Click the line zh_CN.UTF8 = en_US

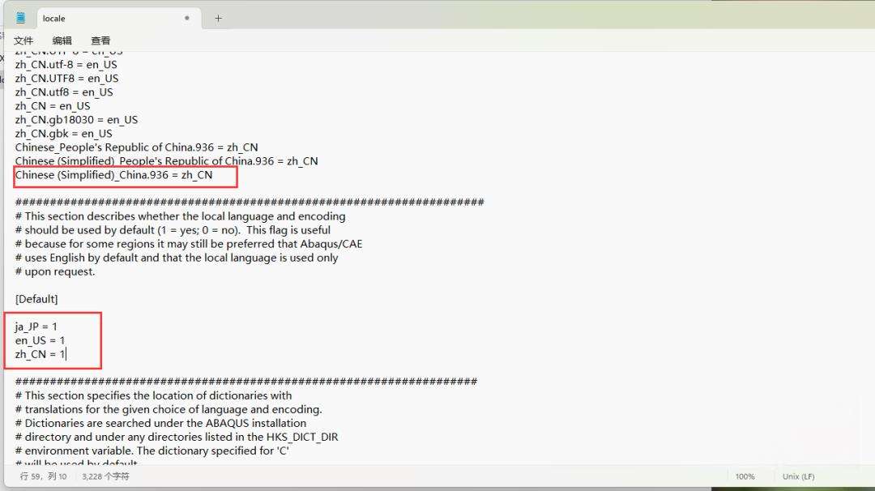tap(66, 79)
